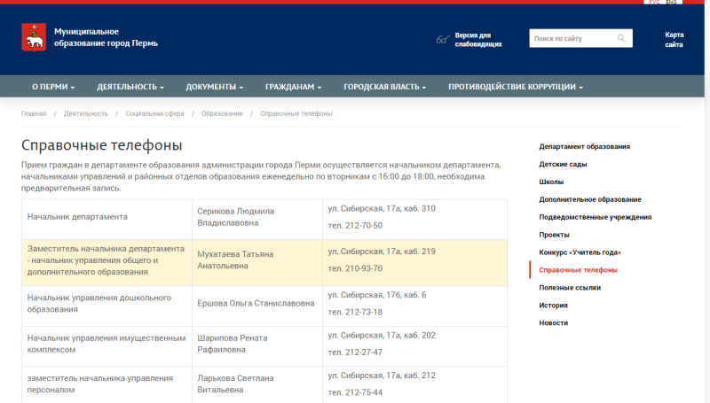This screenshot has height=403, width=710.
Task: Go to 'Социальная сфера' breadcrumb
Action: (x=154, y=114)
